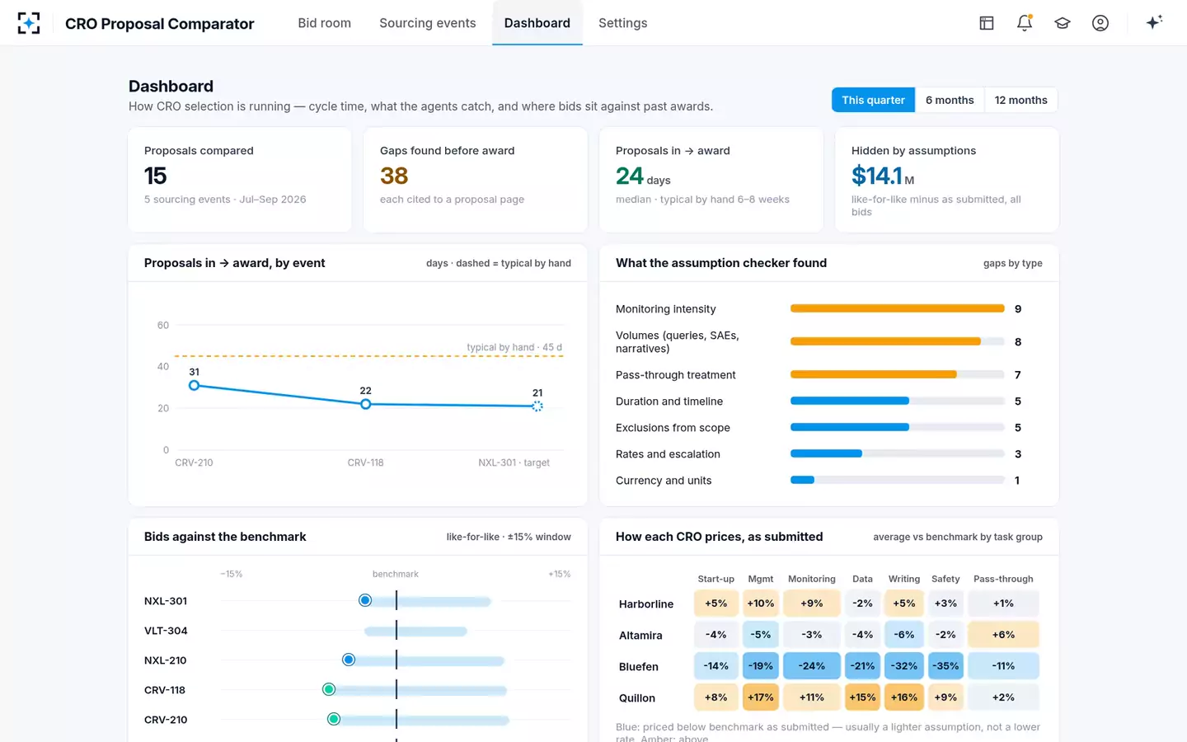Launch the sparkle AI assistant icon

tap(1154, 22)
